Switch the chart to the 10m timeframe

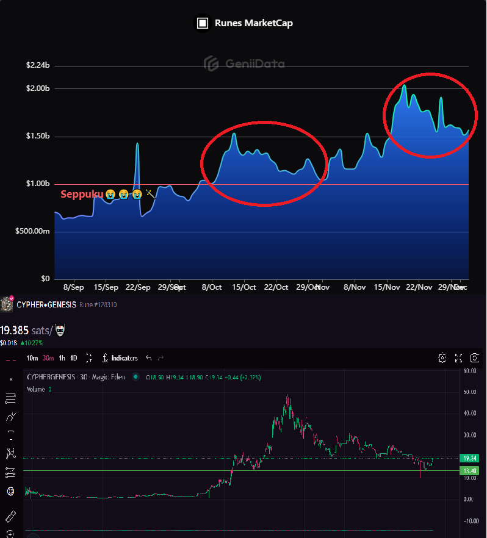pyautogui.click(x=32, y=358)
